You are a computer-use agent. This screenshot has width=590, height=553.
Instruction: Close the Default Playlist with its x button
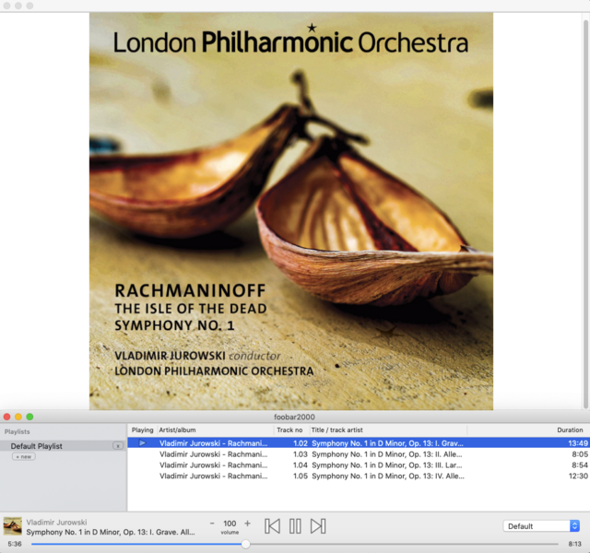coord(117,446)
